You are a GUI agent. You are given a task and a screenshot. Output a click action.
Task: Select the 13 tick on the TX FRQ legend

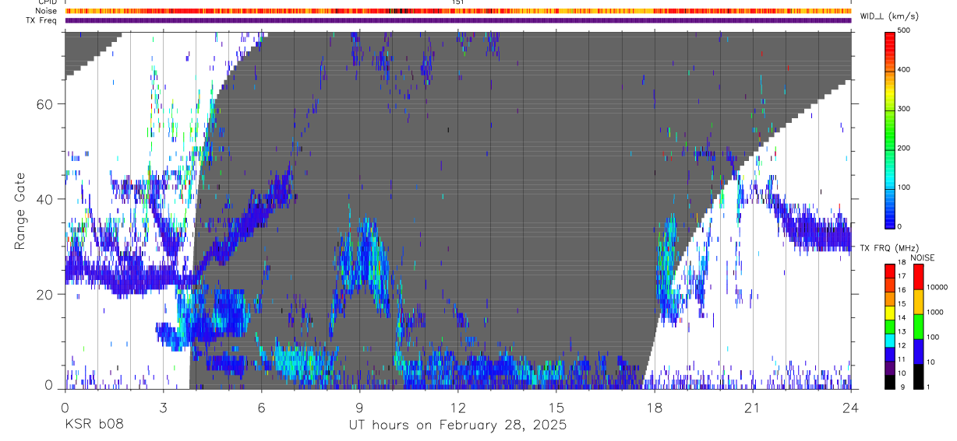902,332
